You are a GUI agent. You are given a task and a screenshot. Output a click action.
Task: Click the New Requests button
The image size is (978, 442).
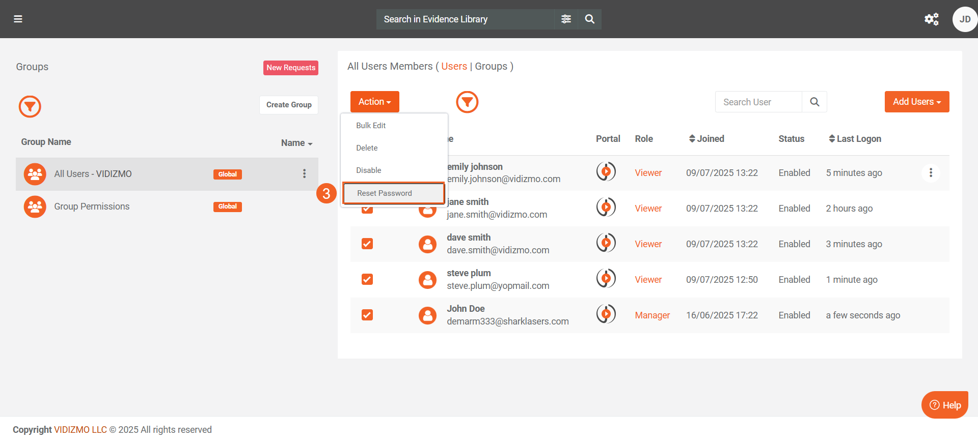tap(291, 68)
